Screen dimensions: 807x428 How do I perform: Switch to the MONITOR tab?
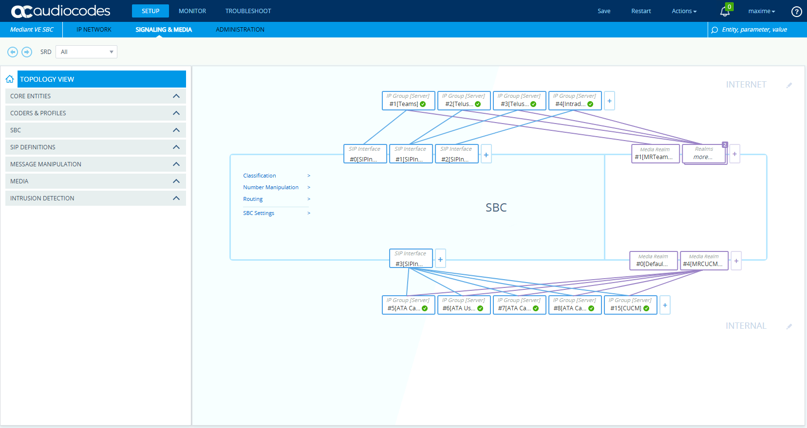[x=192, y=11]
